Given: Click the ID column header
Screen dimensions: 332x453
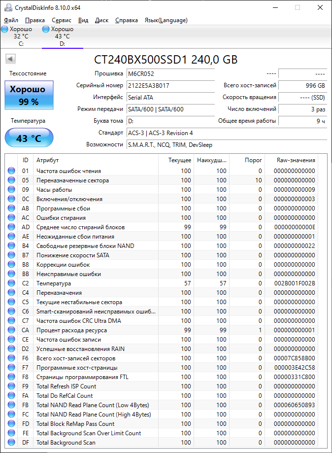Looking at the screenshot, I should (26, 160).
